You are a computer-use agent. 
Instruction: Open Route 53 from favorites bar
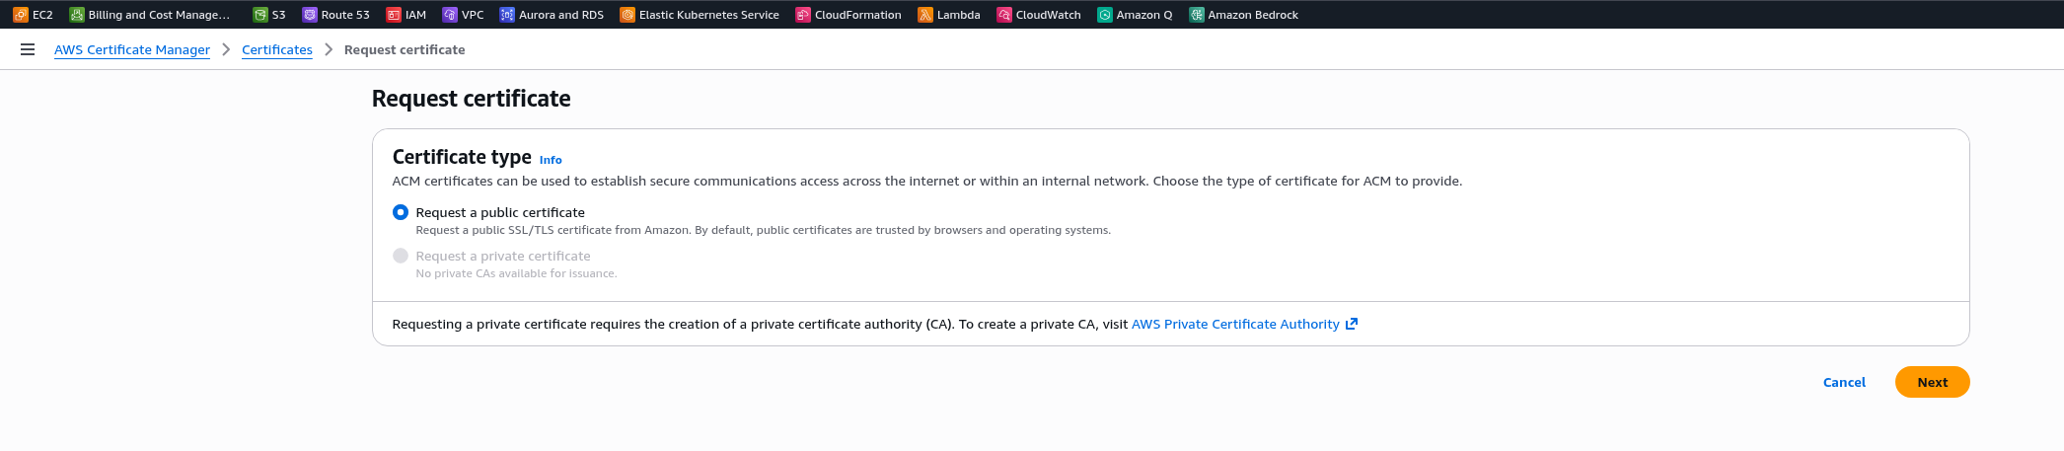point(335,15)
